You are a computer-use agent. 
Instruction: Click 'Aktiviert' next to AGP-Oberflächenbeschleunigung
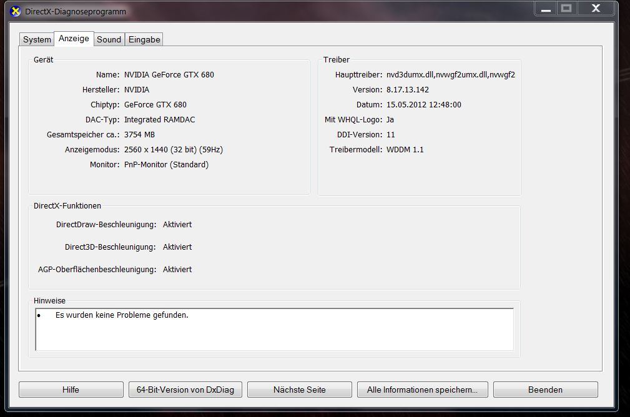point(177,270)
